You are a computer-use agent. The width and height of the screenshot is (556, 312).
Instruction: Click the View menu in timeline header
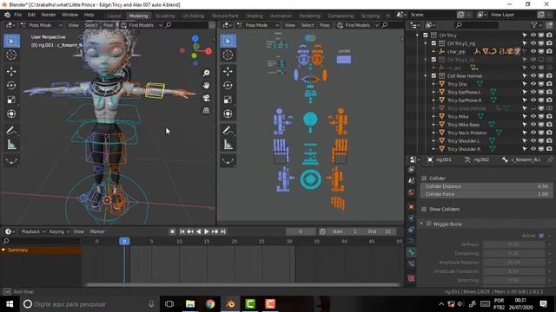click(x=78, y=231)
